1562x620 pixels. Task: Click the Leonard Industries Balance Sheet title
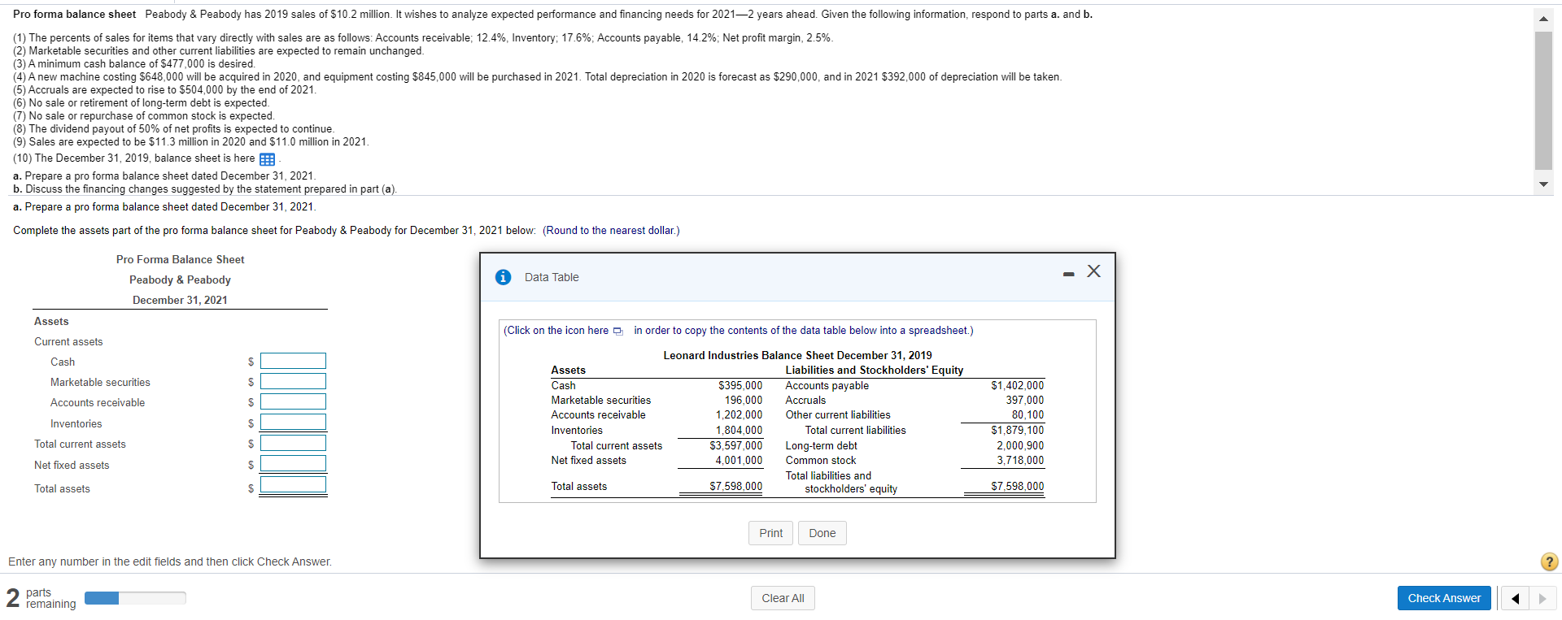797,355
